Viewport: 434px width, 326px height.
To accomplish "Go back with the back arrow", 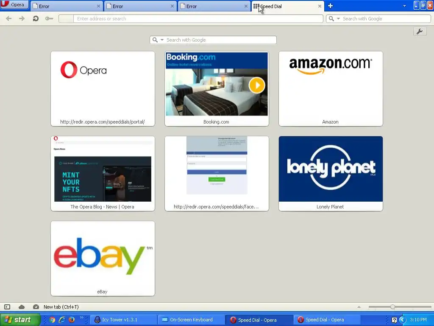I will coord(8,19).
